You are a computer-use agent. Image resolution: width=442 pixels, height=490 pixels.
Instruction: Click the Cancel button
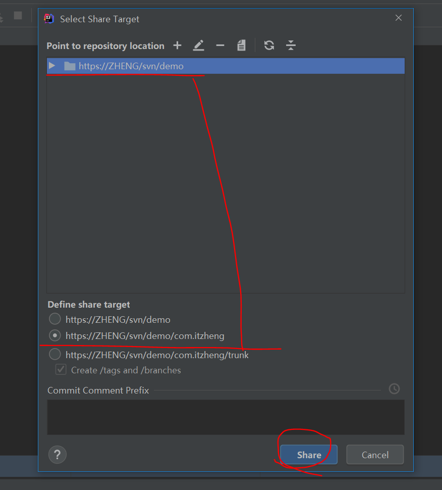tap(375, 455)
